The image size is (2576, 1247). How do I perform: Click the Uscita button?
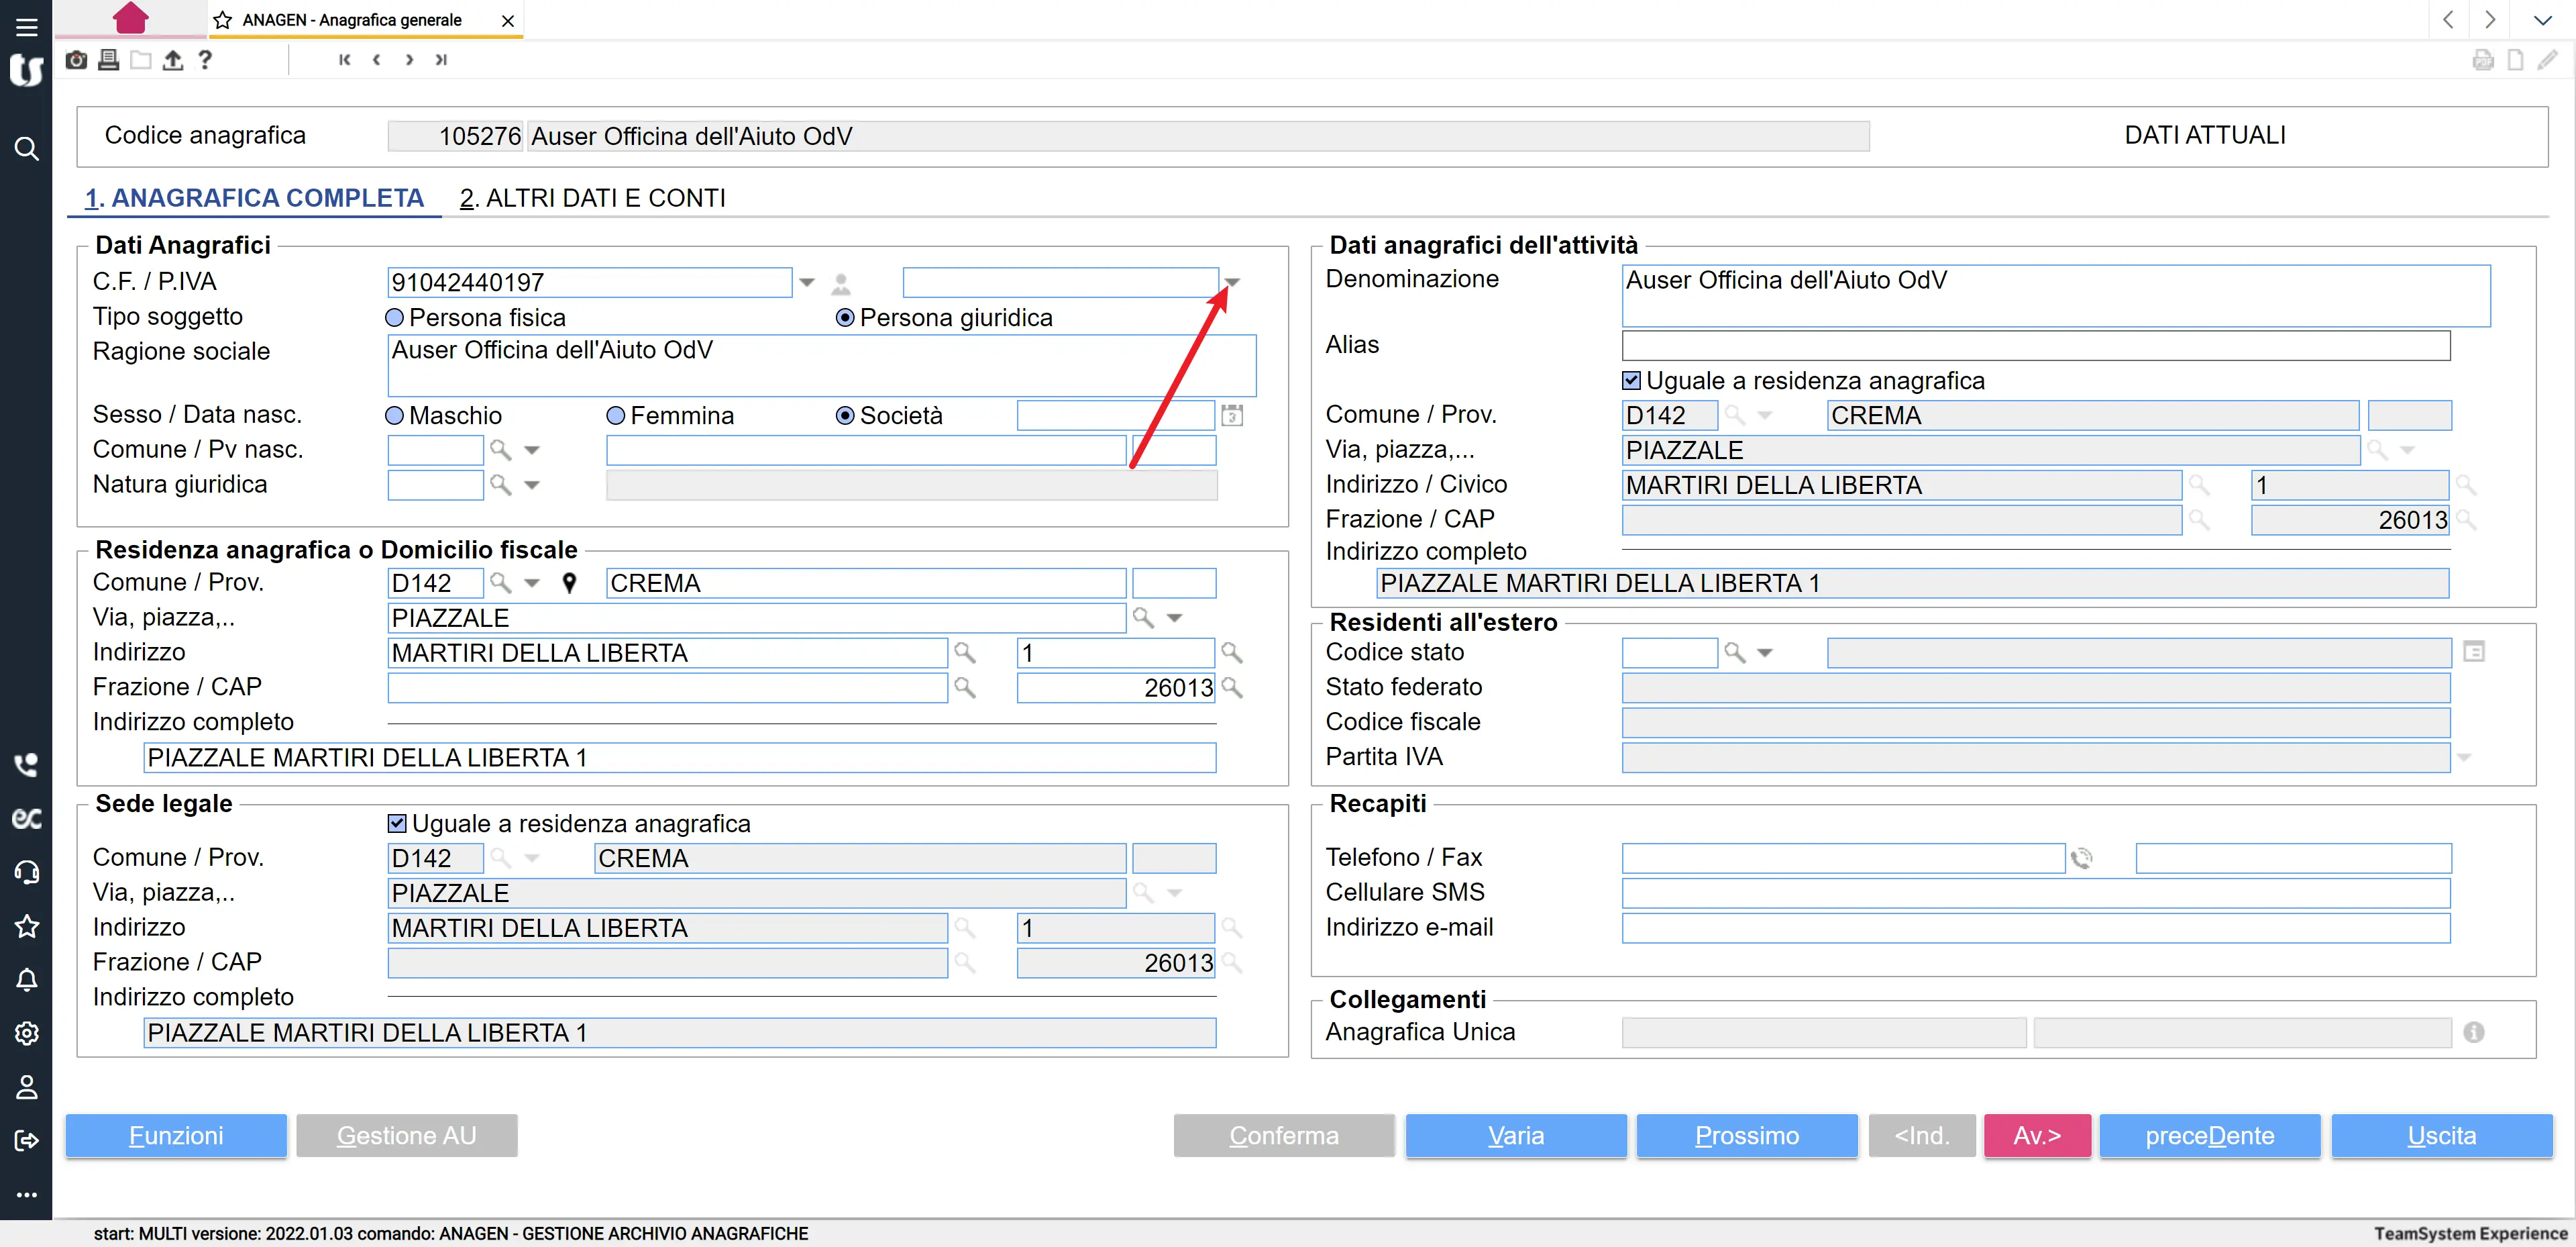click(2441, 1136)
